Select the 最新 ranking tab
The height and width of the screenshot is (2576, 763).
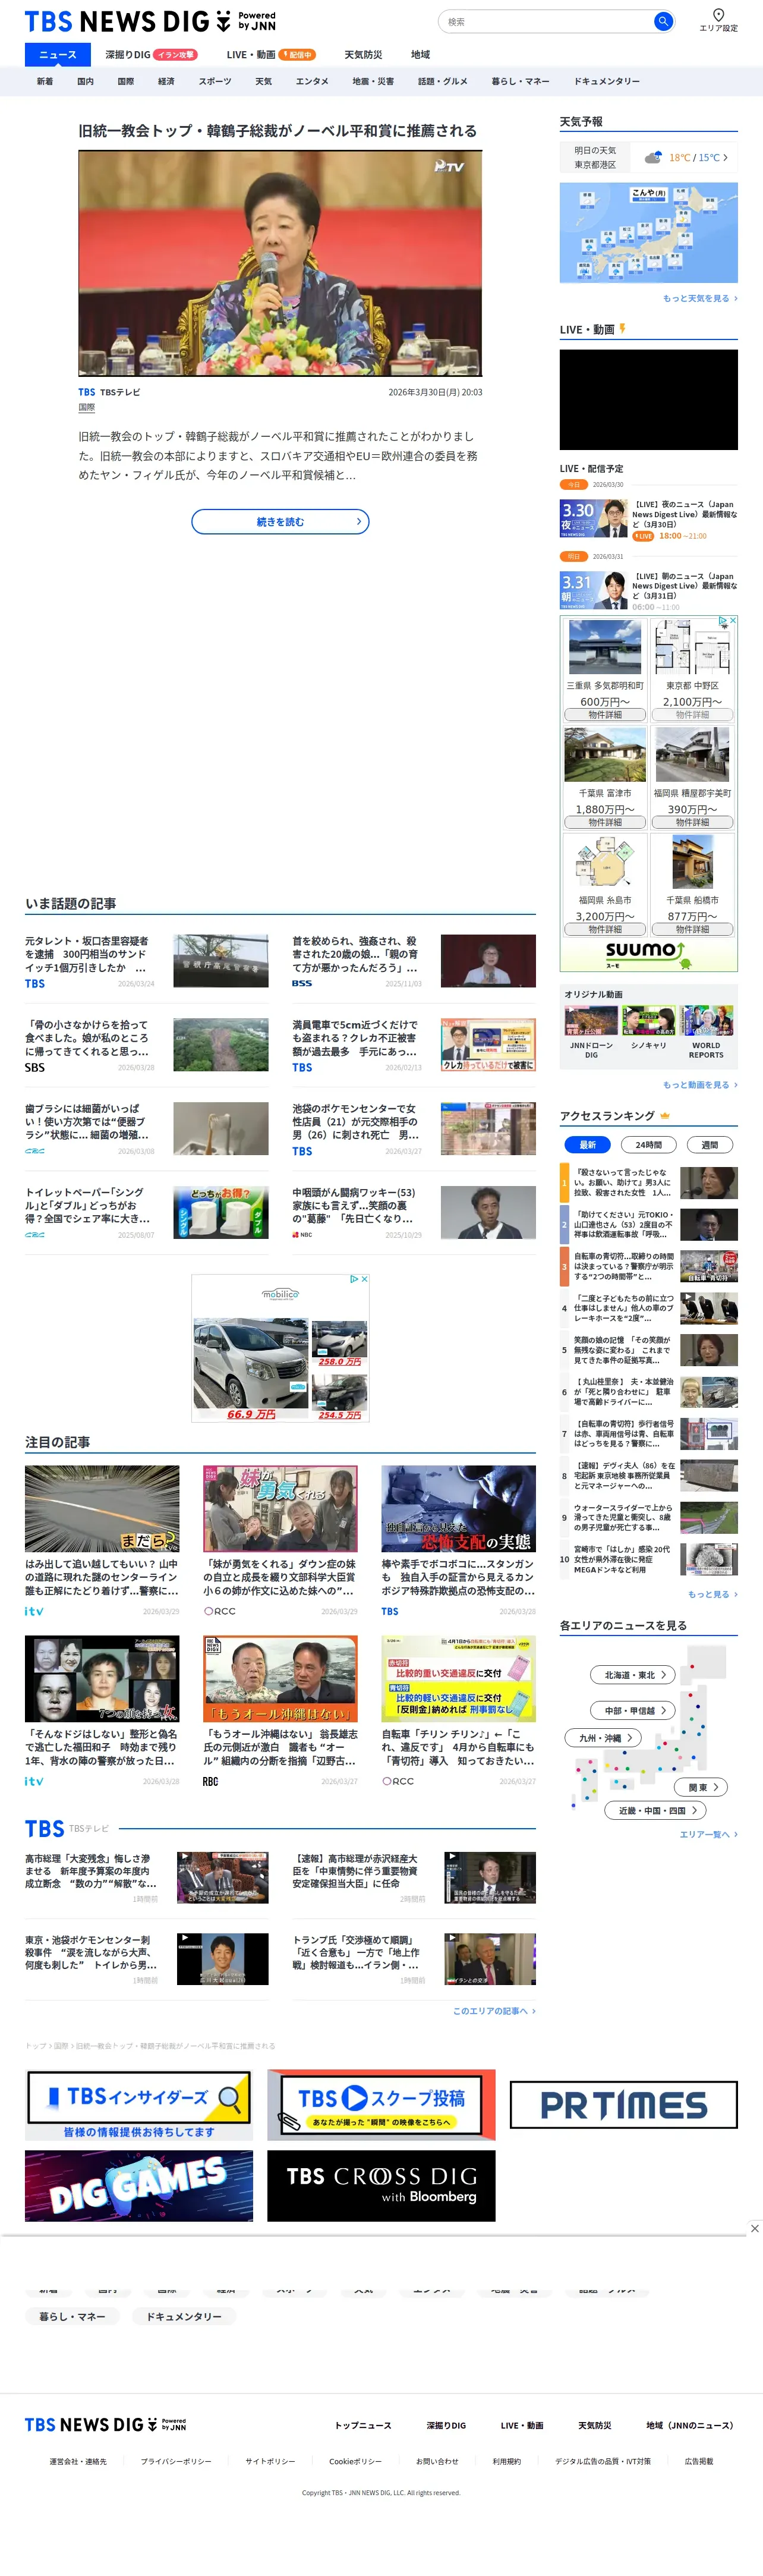(x=588, y=1144)
